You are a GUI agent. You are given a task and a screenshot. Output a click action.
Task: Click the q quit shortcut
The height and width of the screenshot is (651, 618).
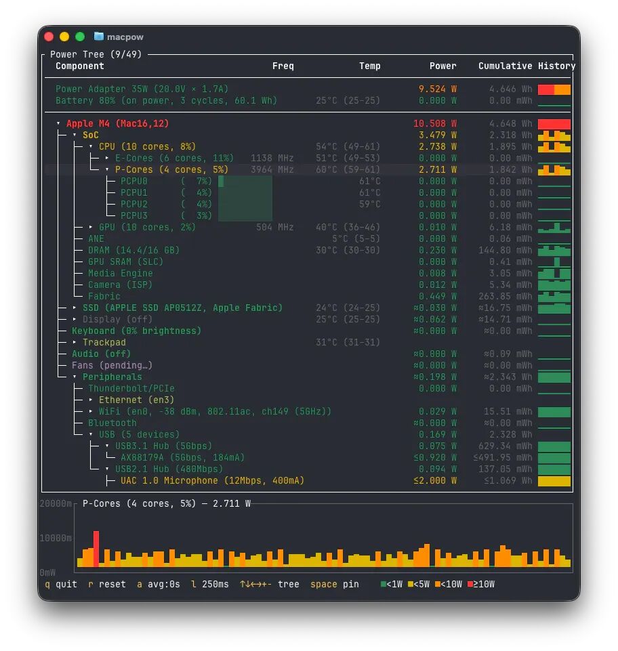[x=61, y=584]
